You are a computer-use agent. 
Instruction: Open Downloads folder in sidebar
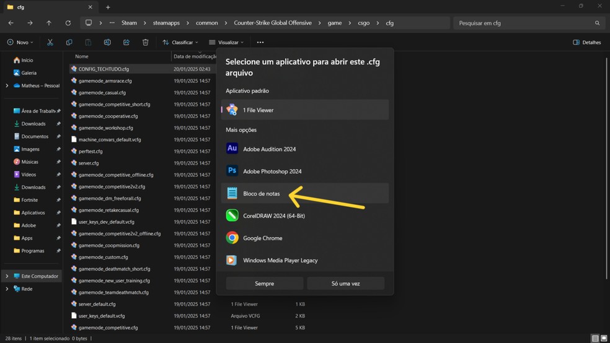[x=33, y=124]
